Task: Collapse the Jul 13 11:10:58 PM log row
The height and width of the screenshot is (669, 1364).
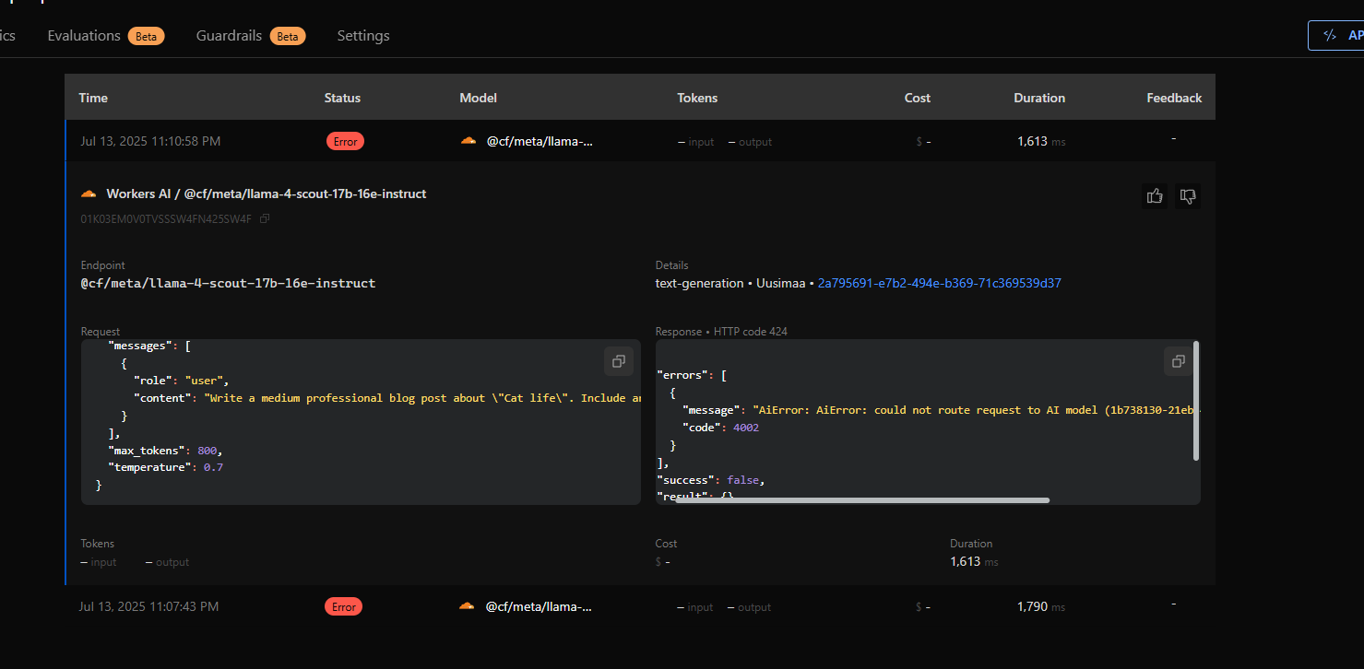Action: tap(150, 142)
